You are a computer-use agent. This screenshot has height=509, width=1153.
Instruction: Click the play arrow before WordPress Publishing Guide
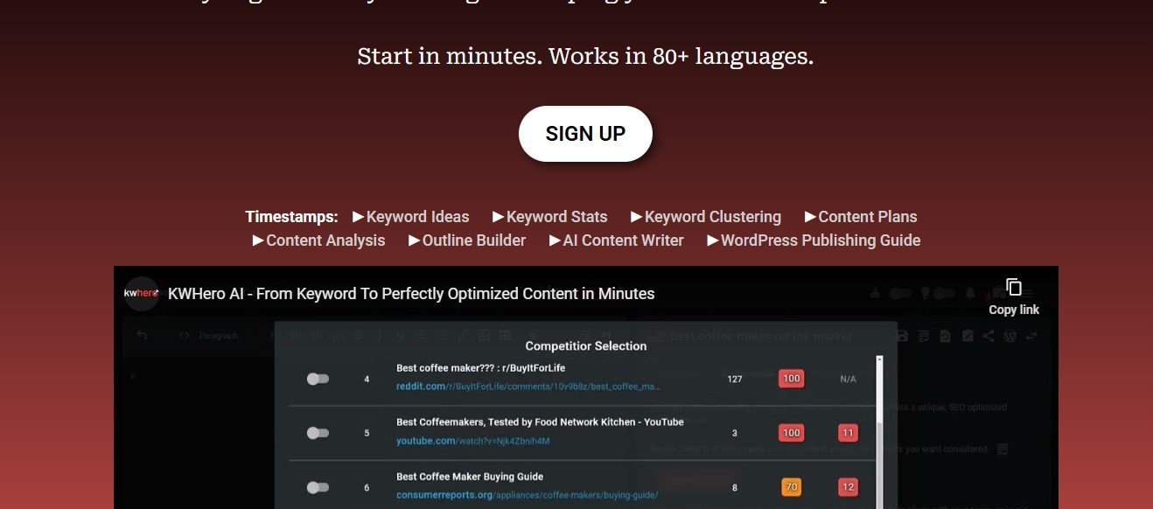713,241
